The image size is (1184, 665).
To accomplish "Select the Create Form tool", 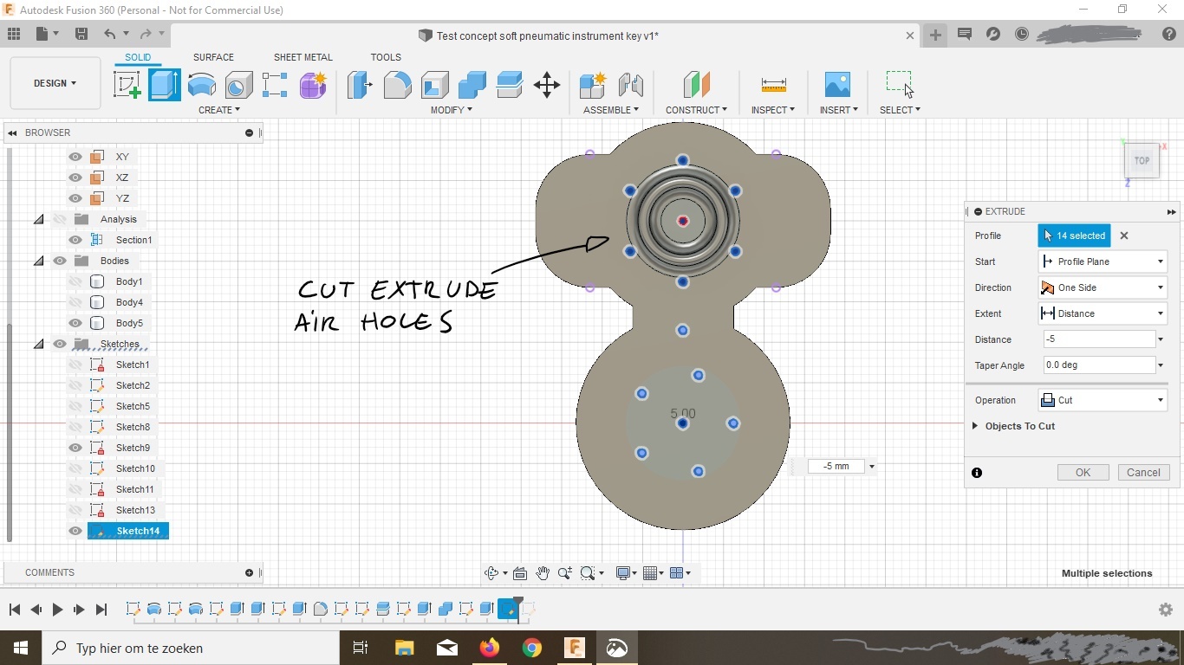I will coord(313,85).
